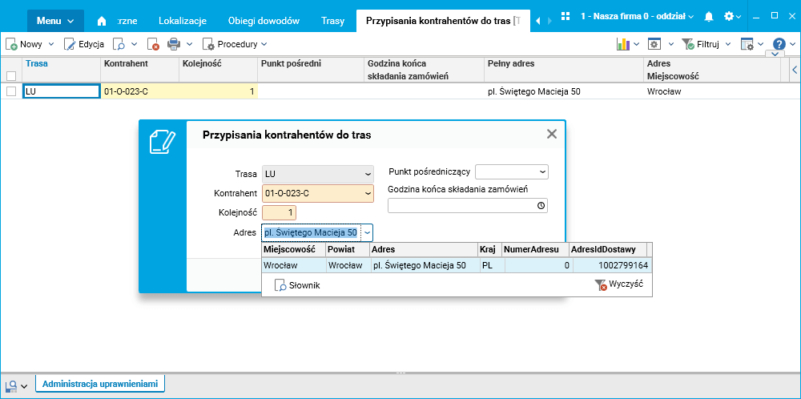
Task: Click the Kolejność input field
Action: click(279, 213)
